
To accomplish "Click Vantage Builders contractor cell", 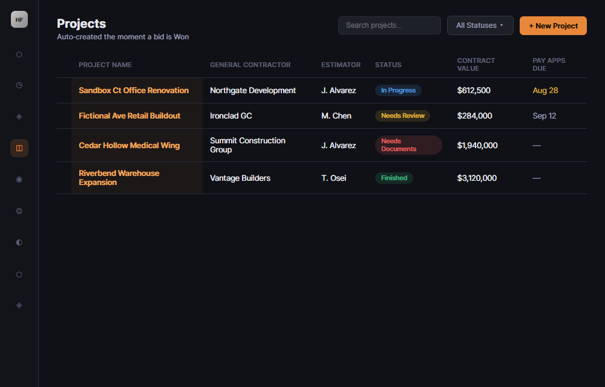I will (x=240, y=178).
